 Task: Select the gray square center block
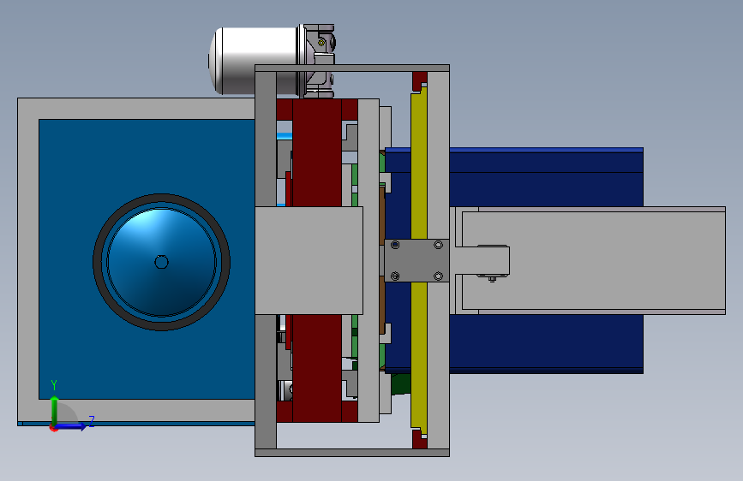point(309,260)
